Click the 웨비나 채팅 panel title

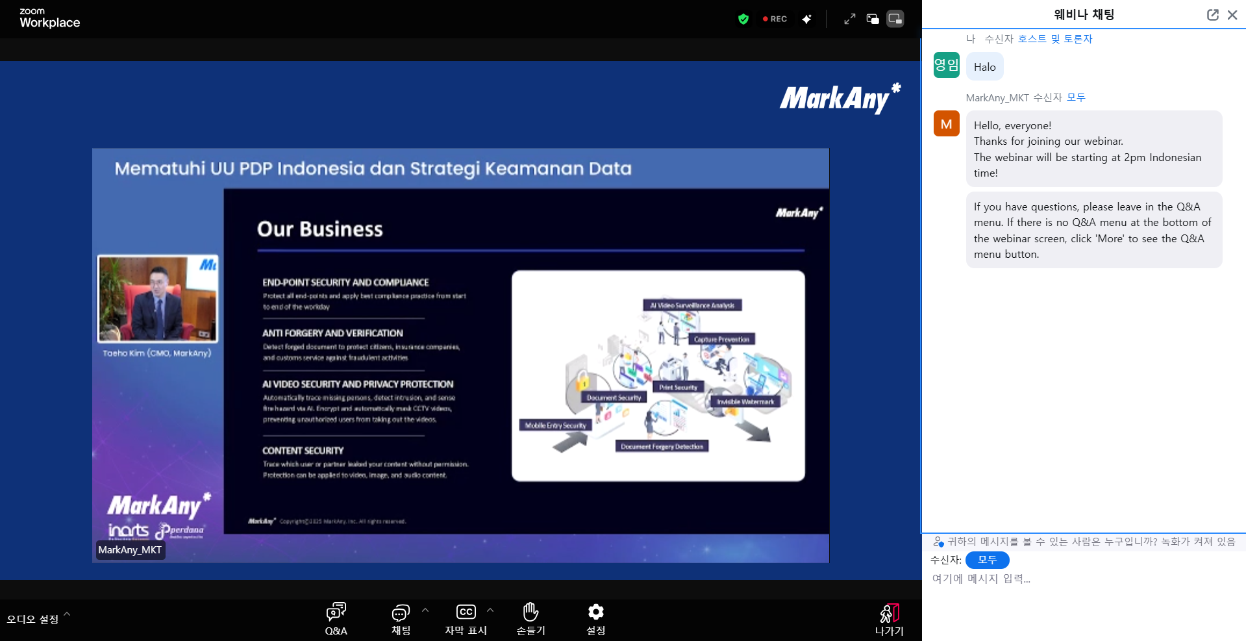(x=1084, y=15)
